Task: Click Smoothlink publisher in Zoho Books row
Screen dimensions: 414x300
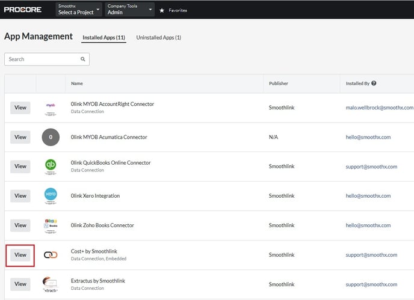Action: [x=282, y=225]
